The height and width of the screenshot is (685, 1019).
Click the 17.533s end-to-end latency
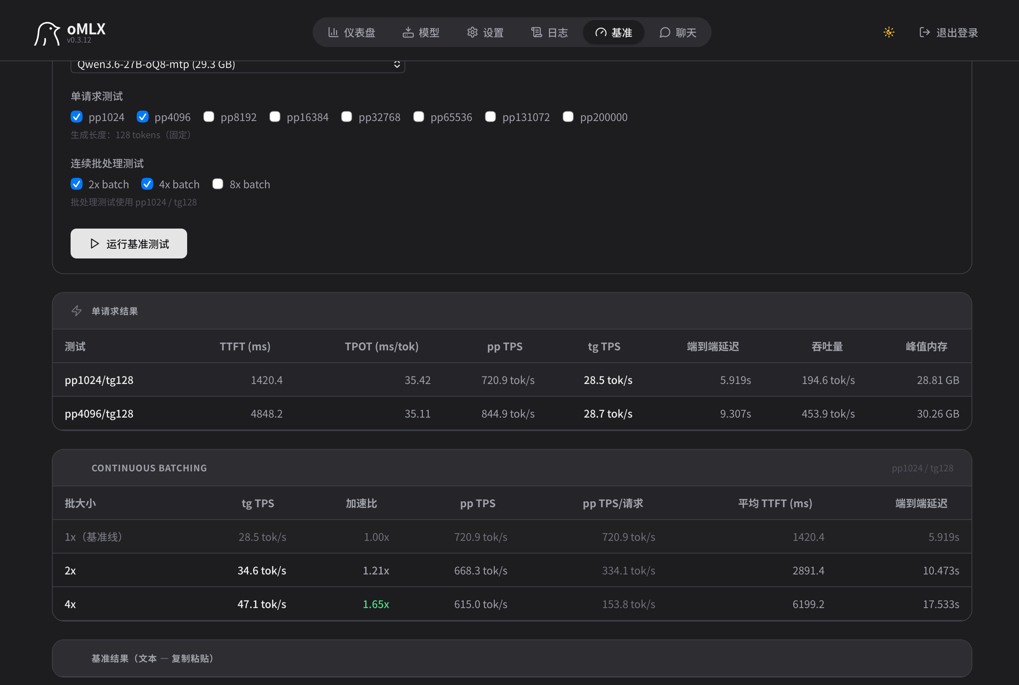click(x=941, y=604)
